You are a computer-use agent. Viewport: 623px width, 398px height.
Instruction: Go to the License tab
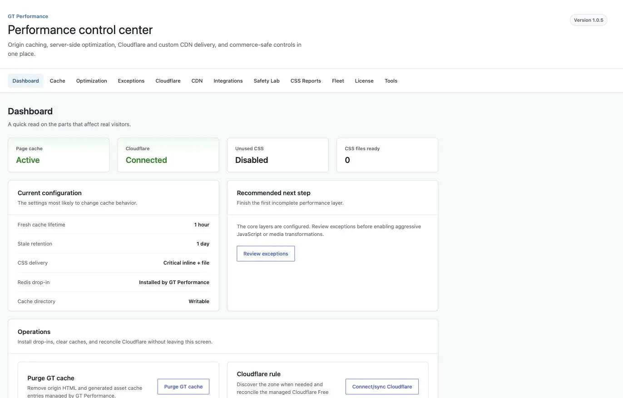pos(364,81)
